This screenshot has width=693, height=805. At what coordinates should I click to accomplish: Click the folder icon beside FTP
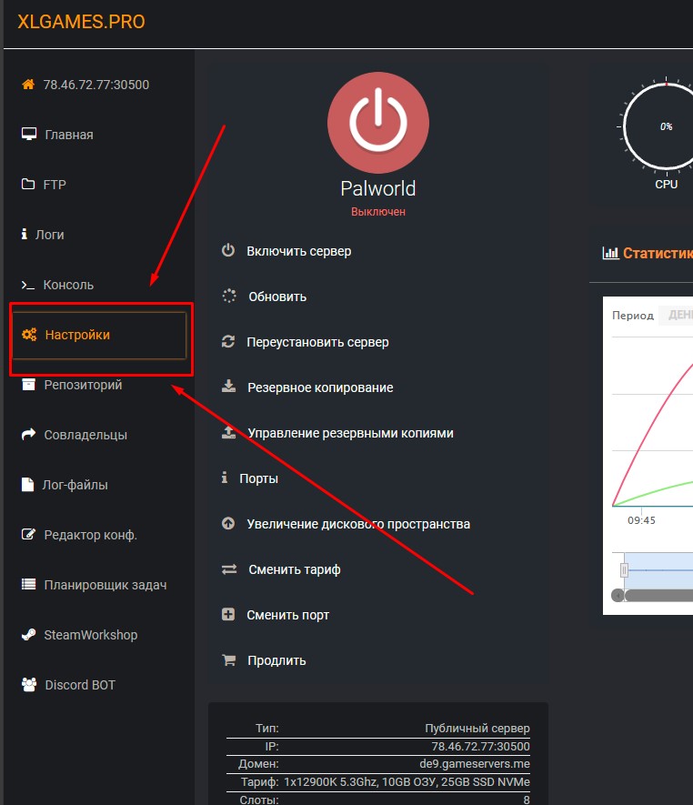pyautogui.click(x=28, y=185)
